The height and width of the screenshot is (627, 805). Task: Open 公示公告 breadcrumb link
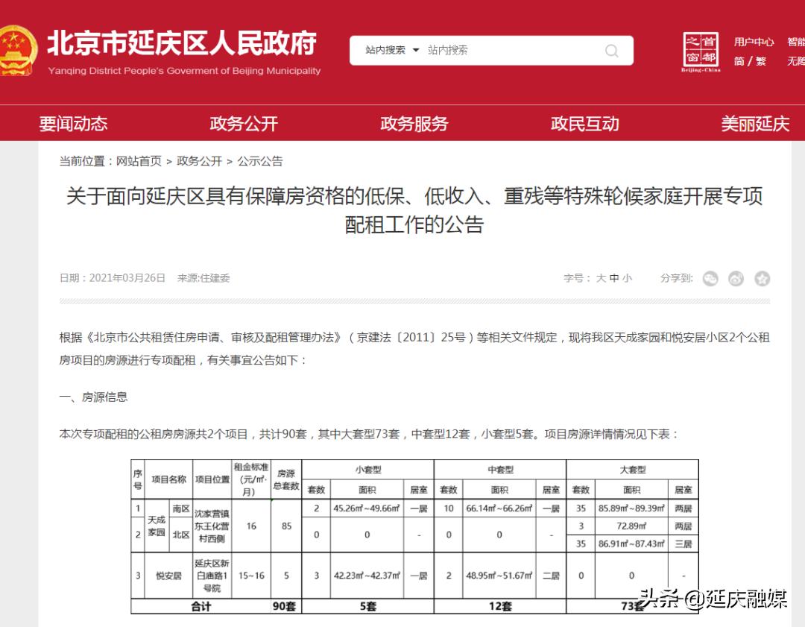260,161
